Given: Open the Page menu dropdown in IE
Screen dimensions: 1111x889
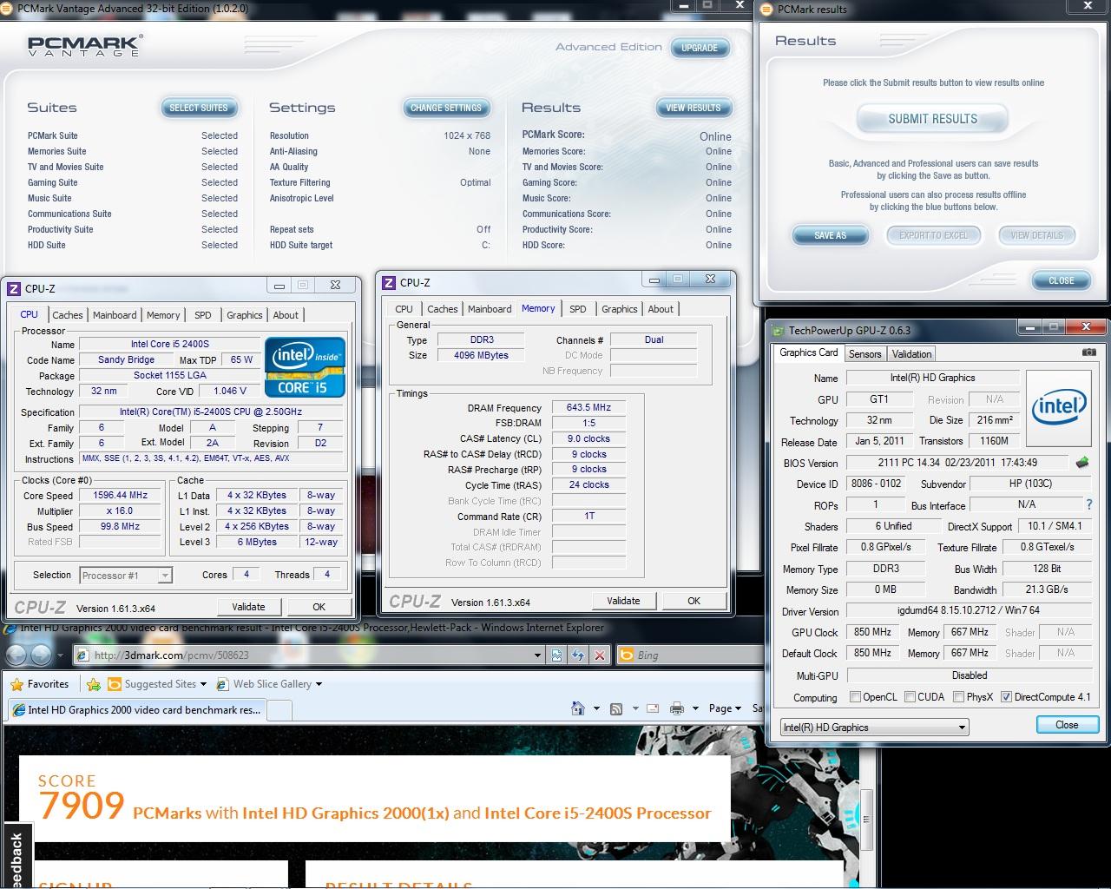Looking at the screenshot, I should 725,708.
